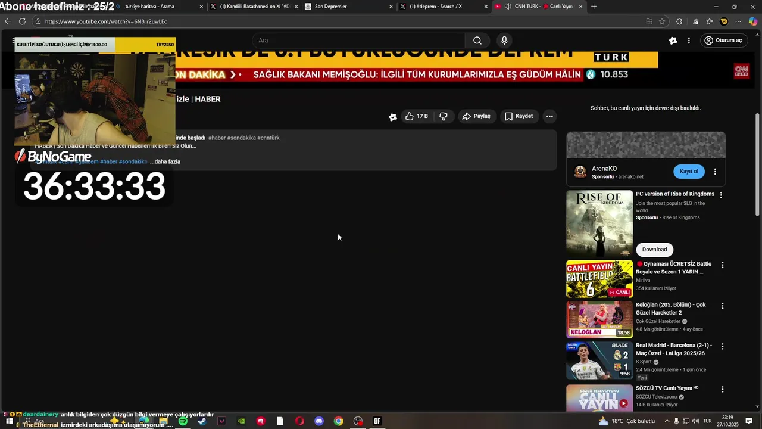Open Discord from the taskbar
This screenshot has height=429, width=762.
tap(319, 421)
